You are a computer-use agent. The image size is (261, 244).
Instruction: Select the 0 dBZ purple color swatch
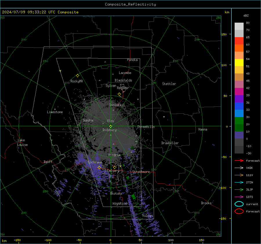(x=239, y=135)
